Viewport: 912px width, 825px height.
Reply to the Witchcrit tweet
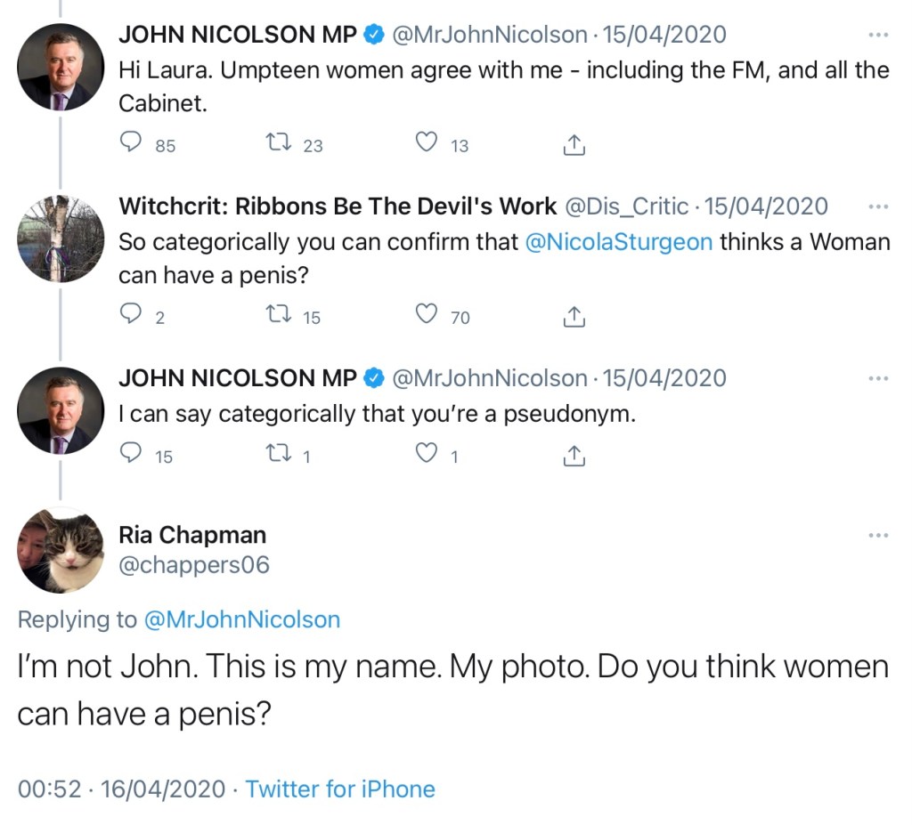click(131, 315)
